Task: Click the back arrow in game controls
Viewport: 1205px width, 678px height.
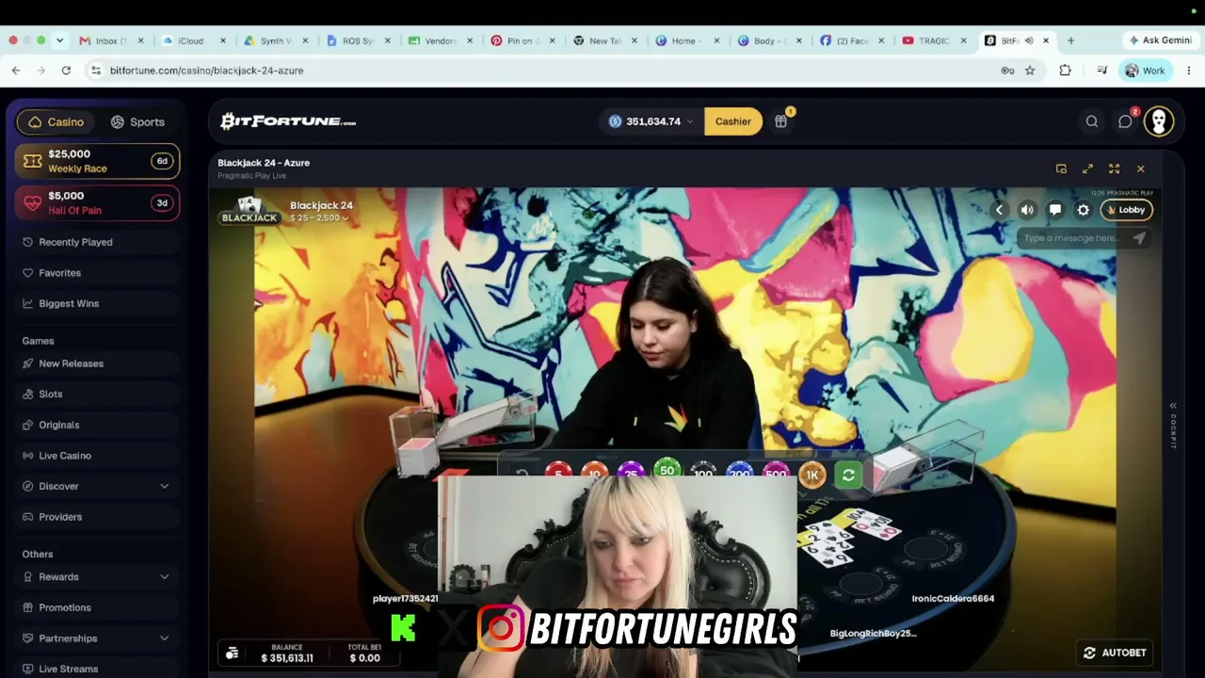Action: click(x=999, y=210)
